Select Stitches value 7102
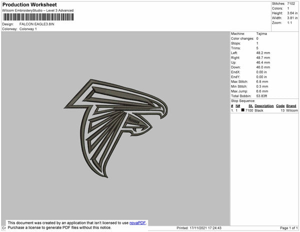300x232 pixels. point(291,3)
